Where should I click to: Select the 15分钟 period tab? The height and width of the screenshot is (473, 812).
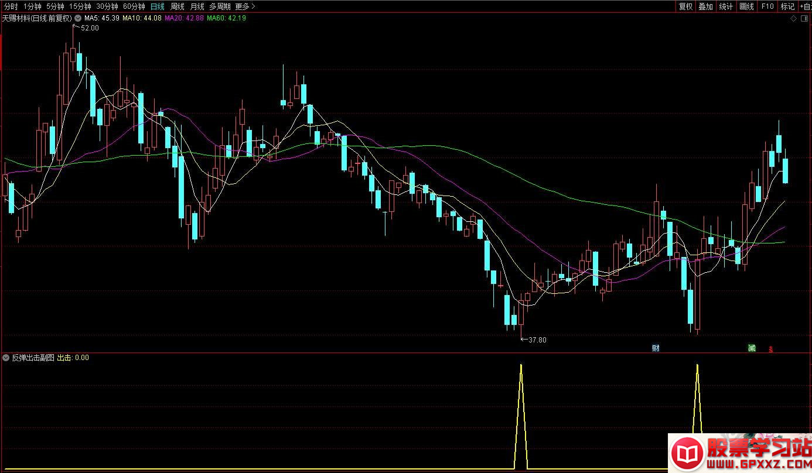(x=80, y=6)
